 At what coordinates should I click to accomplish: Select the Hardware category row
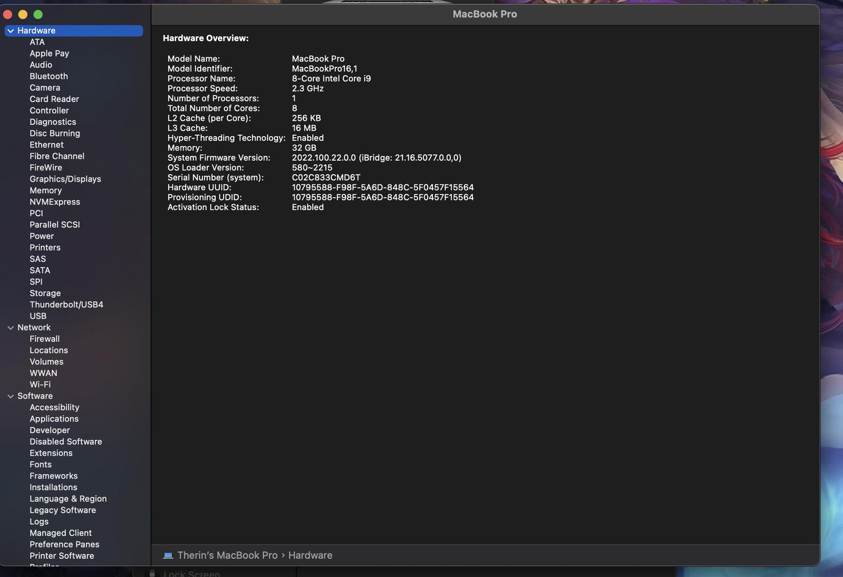(x=74, y=30)
